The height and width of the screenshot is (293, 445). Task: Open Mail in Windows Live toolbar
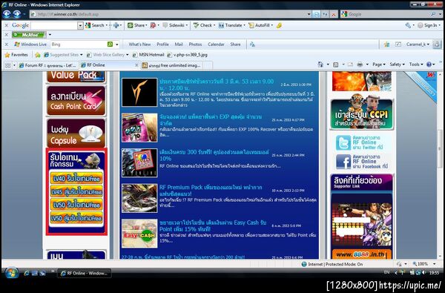point(179,45)
